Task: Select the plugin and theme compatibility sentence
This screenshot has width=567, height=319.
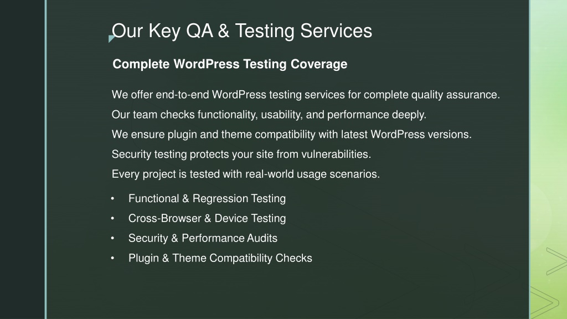Action: (x=291, y=135)
